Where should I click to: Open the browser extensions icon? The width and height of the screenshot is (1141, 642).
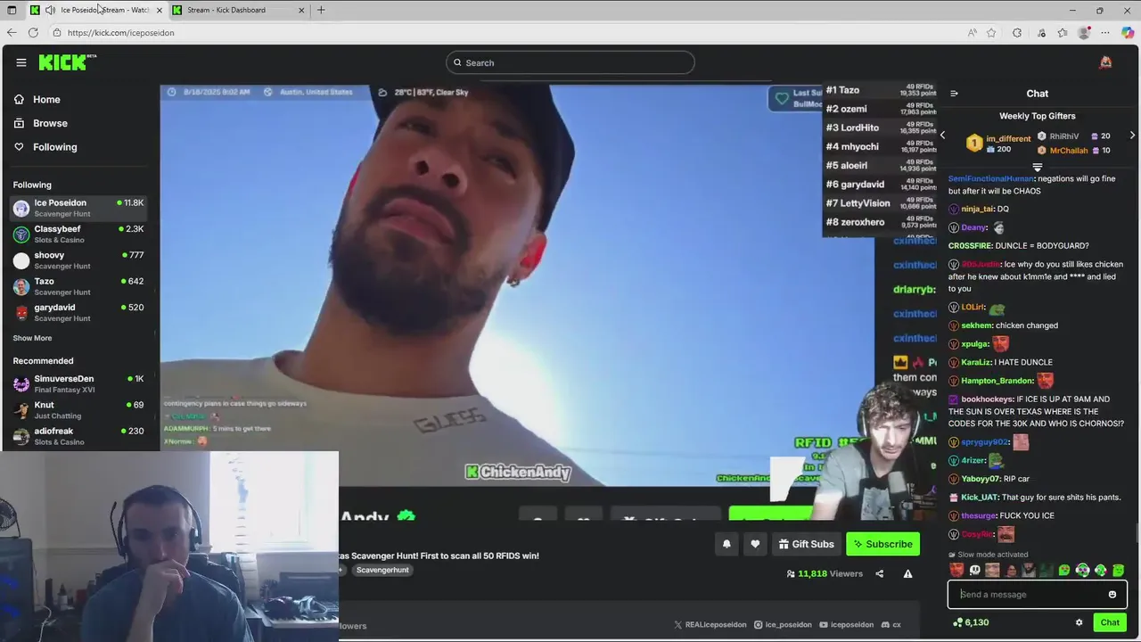(1017, 33)
